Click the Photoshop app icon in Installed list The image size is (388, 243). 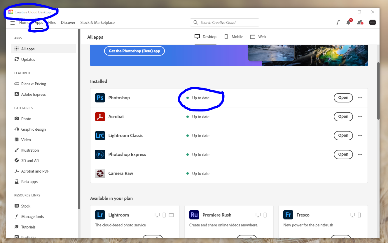point(100,98)
